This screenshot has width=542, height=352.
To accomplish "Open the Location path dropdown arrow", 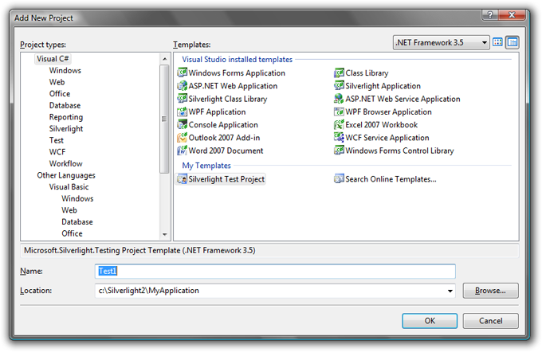I will (450, 291).
